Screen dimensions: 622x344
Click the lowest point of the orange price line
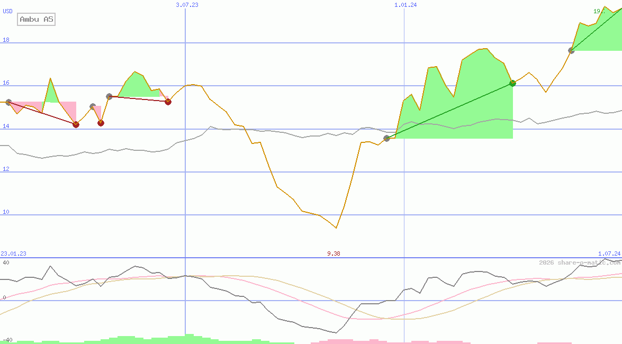[336, 228]
